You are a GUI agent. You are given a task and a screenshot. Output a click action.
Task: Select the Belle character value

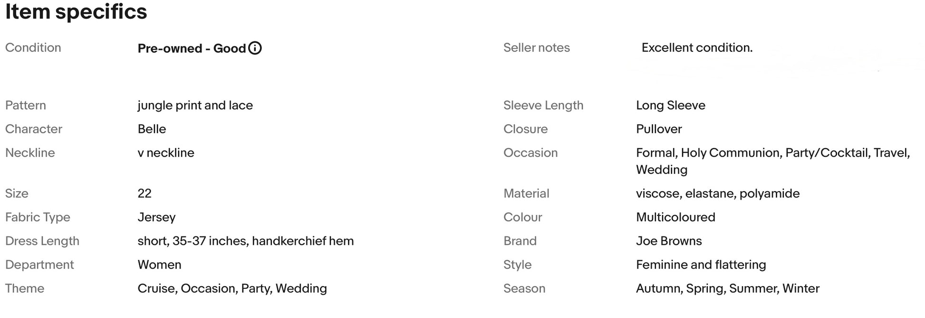click(152, 129)
